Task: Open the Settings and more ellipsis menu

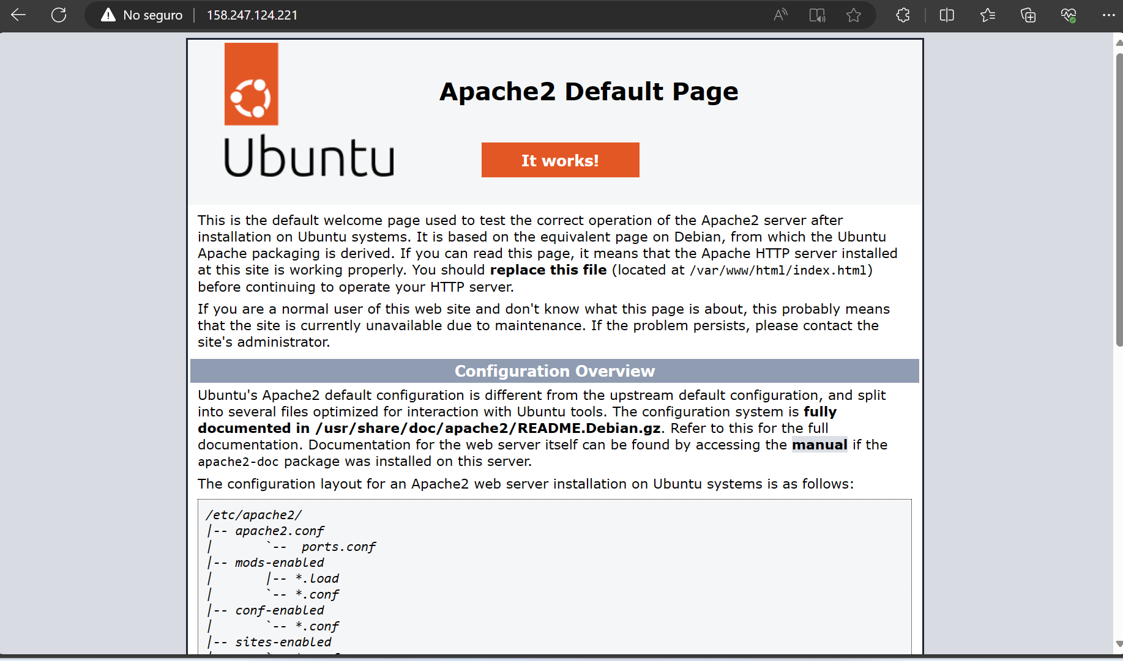Action: 1108,15
